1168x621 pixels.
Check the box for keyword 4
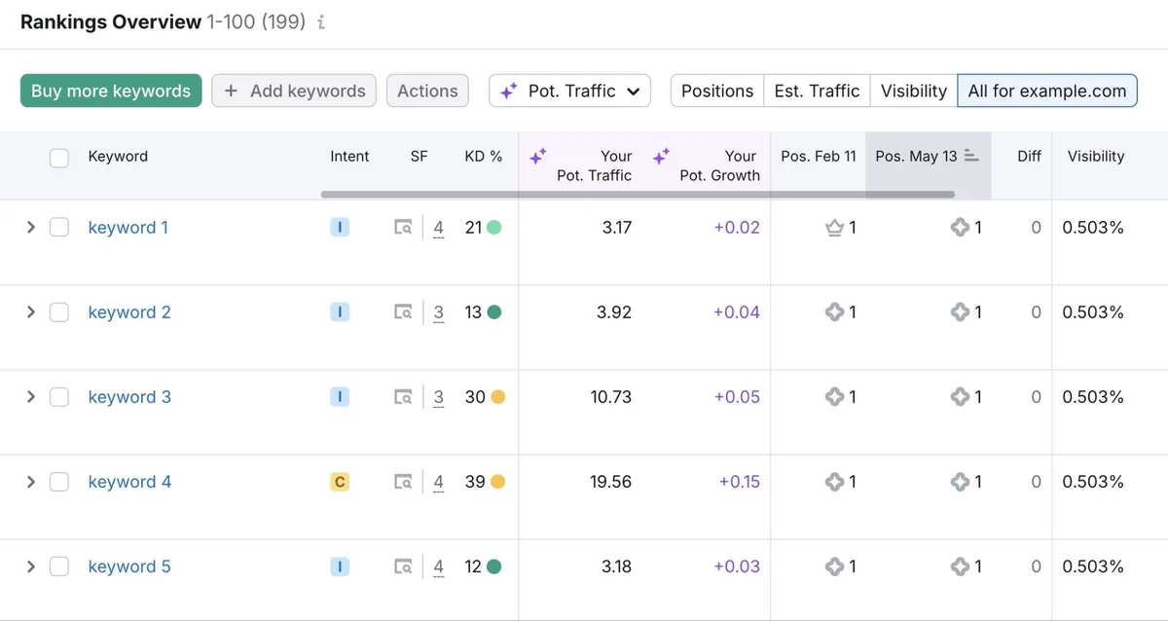coord(59,482)
